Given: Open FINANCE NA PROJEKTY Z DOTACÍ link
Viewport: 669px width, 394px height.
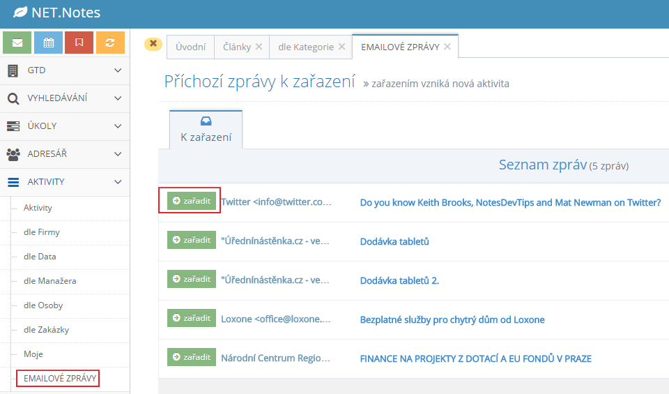Looking at the screenshot, I should click(476, 358).
